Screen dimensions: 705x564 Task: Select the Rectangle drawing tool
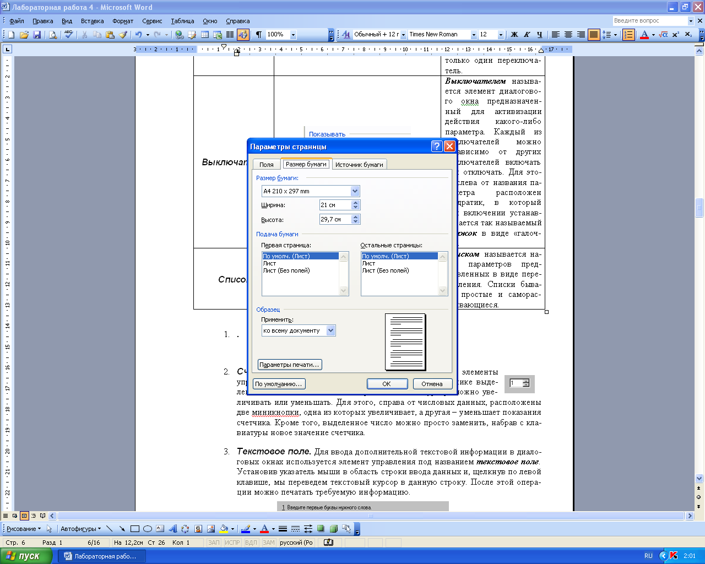135,529
